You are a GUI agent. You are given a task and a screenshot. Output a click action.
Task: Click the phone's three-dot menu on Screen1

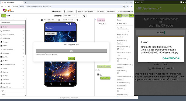74,28
